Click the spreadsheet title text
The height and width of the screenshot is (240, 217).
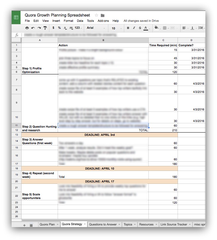click(x=57, y=15)
